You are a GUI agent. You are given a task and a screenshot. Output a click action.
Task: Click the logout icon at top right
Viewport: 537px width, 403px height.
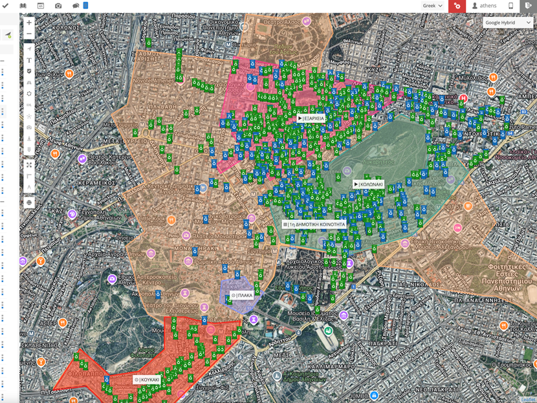(528, 6)
